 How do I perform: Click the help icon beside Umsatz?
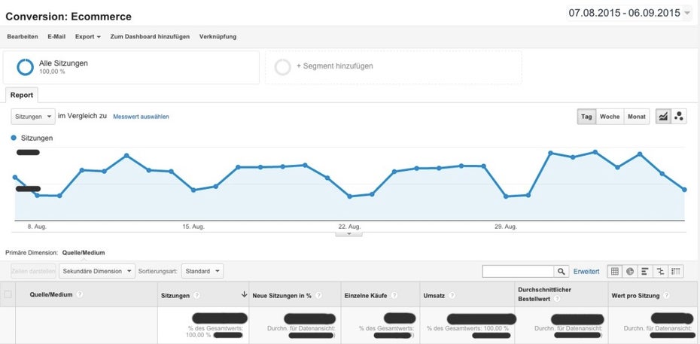[452, 296]
